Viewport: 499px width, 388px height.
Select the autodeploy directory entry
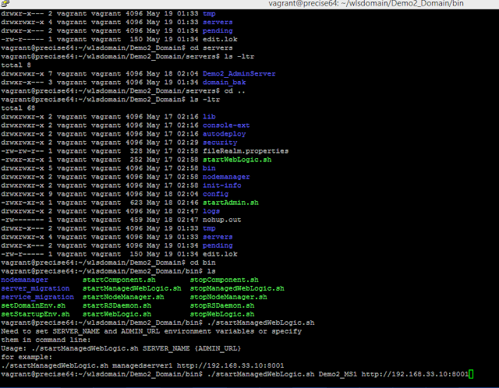point(224,134)
